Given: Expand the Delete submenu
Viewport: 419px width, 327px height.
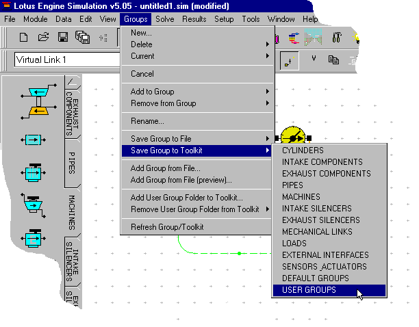Looking at the screenshot, I should coord(197,44).
